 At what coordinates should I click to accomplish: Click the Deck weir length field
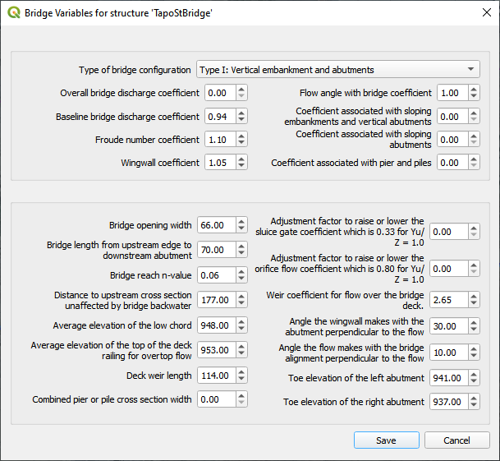(215, 376)
